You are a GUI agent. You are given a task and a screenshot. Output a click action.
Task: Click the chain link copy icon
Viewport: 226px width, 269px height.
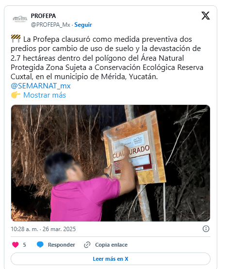pos(87,245)
